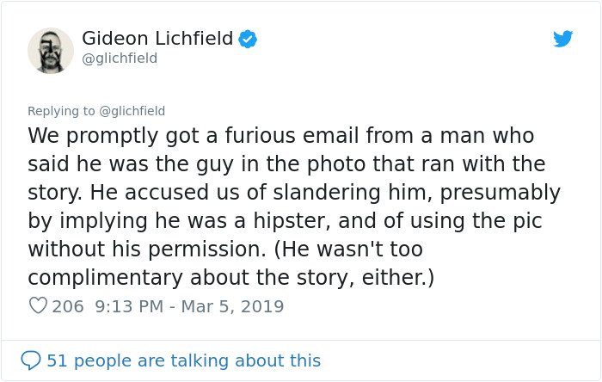Open "51 people are talking about this"
Screen dimensions: 602x382
(x=183, y=360)
